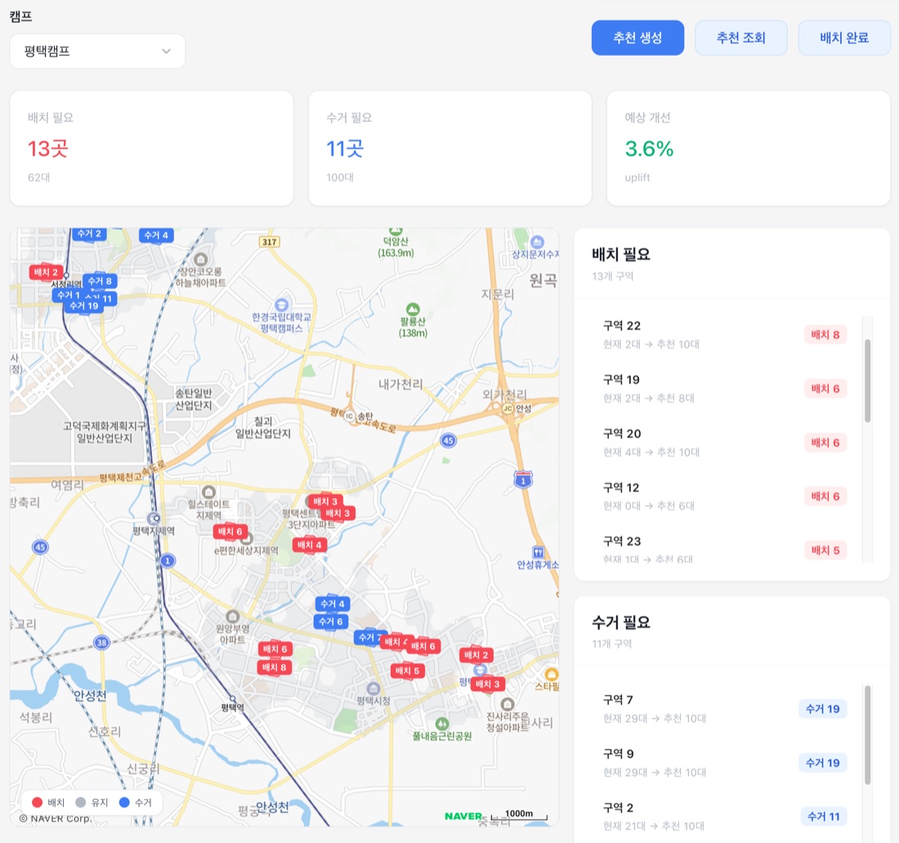
Task: Select the 배치 8 red map marker
Action: [x=274, y=667]
